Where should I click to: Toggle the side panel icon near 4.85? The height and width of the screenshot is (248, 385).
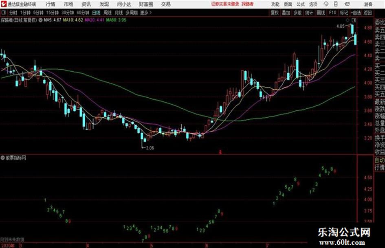(354, 20)
